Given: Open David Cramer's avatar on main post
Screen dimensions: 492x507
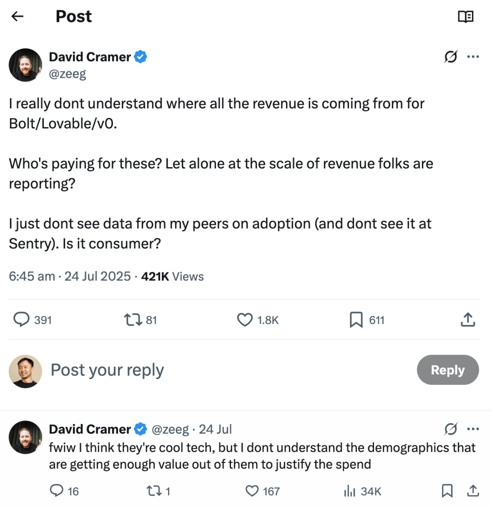Looking at the screenshot, I should 26,65.
